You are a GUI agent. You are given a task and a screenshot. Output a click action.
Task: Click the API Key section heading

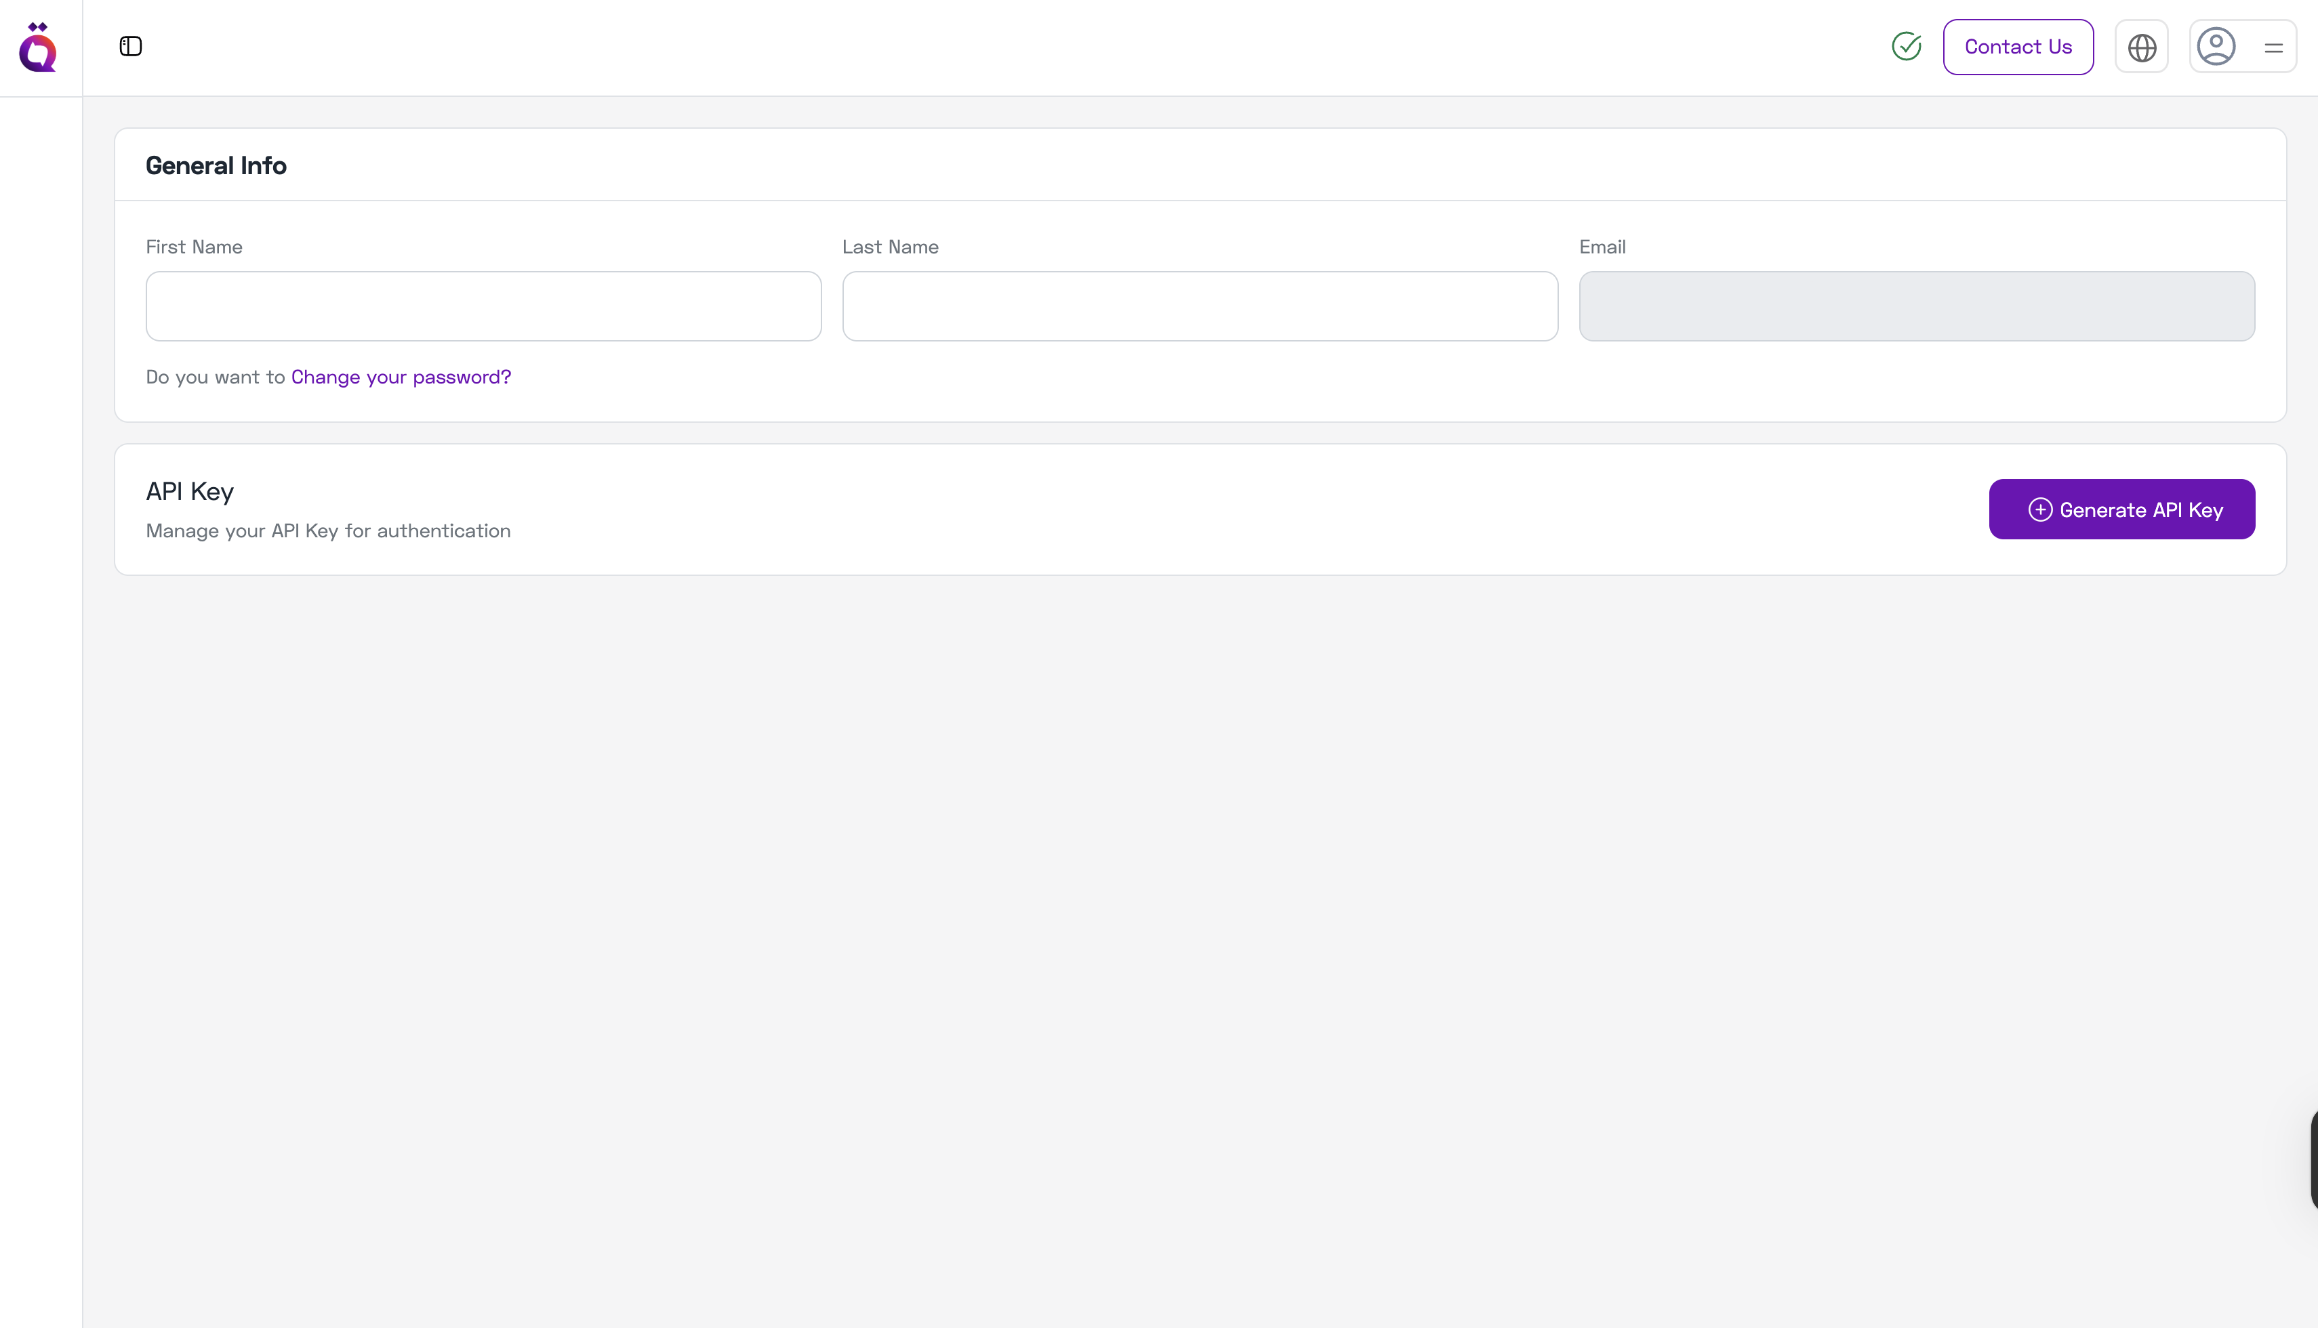(189, 491)
